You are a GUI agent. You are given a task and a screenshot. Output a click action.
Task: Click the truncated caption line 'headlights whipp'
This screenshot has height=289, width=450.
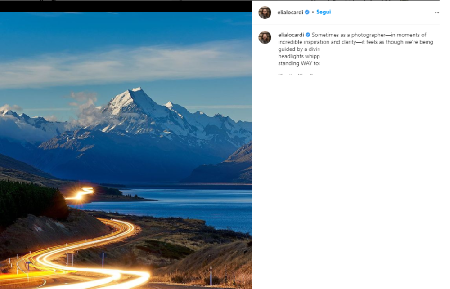point(299,56)
